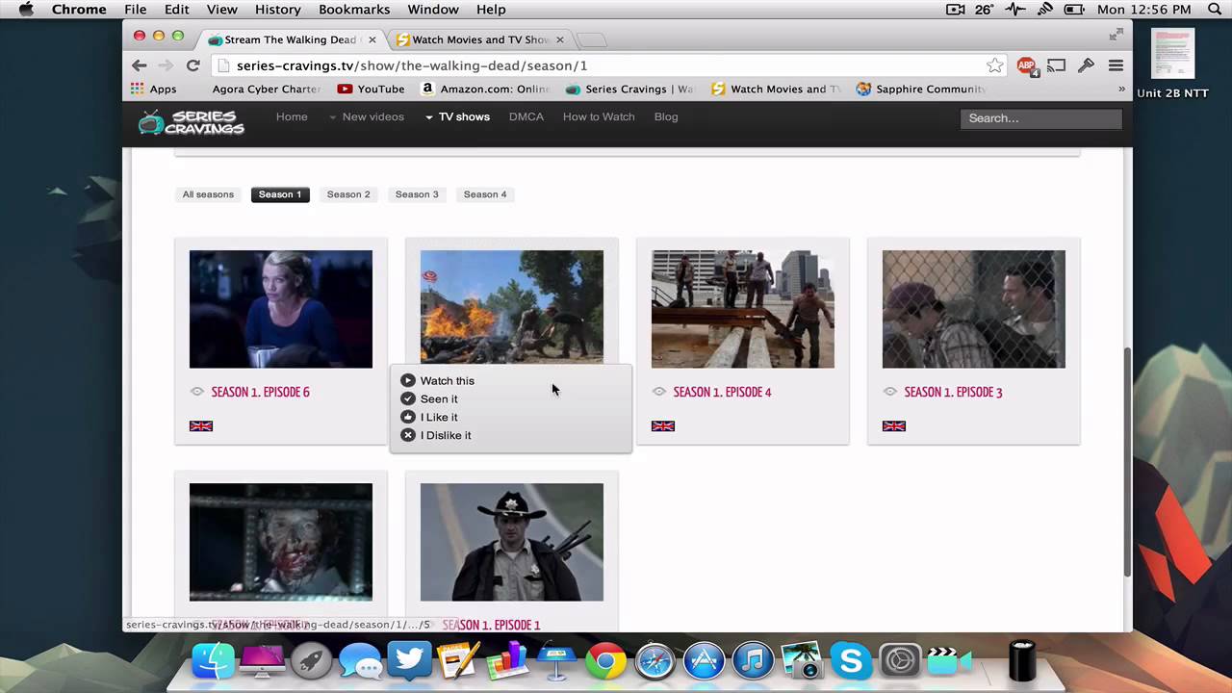This screenshot has width=1232, height=693.
Task: Open the Blog link
Action: tap(666, 116)
